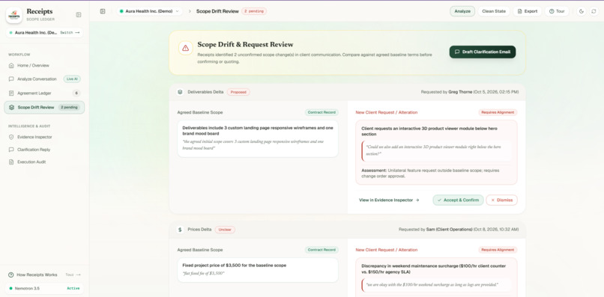
Task: Click the Execution Audit file icon
Action: click(x=11, y=162)
